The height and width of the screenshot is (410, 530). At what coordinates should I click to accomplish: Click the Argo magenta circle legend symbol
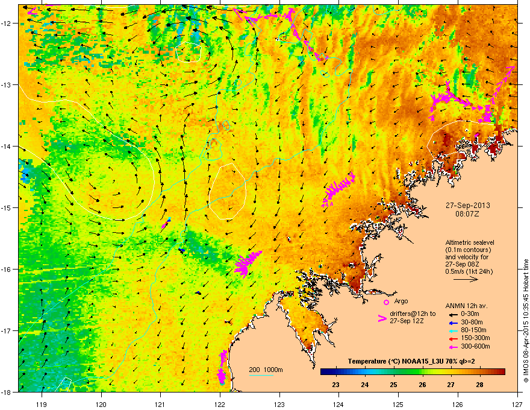pos(386,302)
